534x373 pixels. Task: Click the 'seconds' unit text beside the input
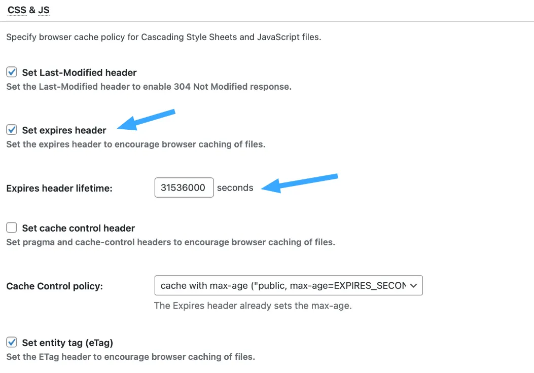235,188
